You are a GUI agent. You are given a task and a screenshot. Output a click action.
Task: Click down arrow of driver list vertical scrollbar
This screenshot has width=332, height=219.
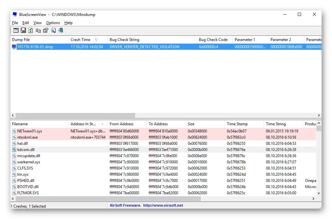[319, 193]
